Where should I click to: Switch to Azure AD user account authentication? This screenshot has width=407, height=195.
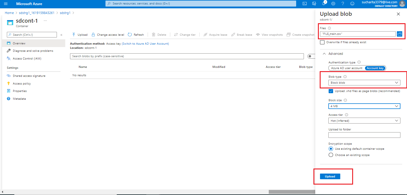click(x=346, y=68)
